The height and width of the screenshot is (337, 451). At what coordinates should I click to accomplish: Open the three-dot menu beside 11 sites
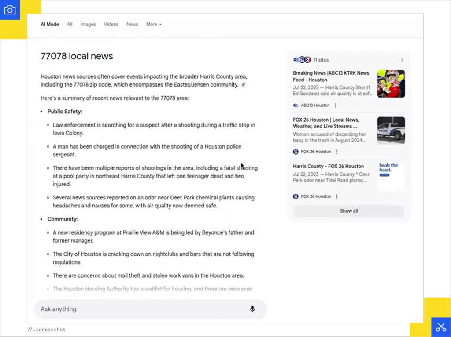[402, 60]
